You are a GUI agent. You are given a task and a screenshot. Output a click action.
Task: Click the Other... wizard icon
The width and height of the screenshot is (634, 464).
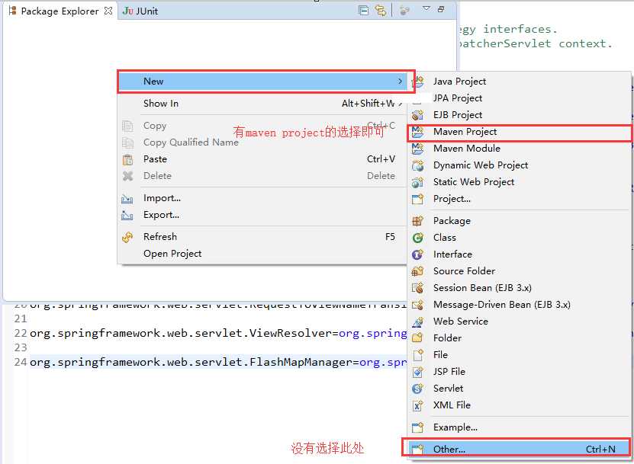[x=417, y=449]
